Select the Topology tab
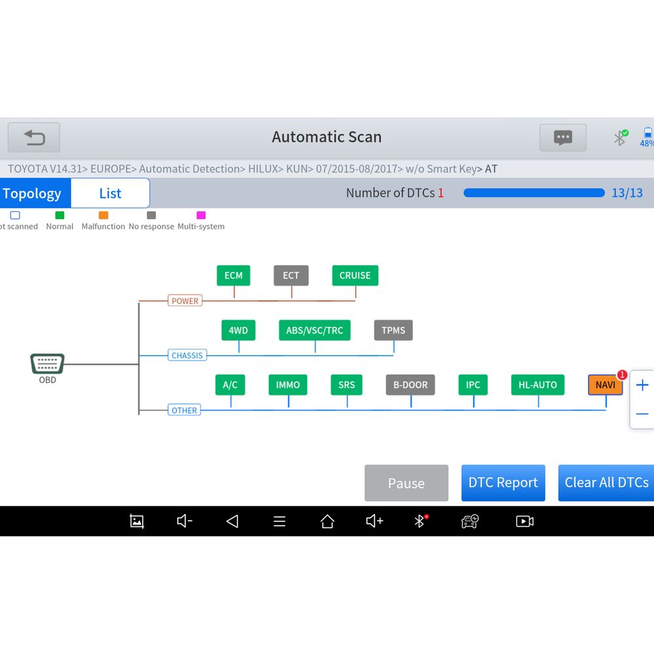 point(33,194)
